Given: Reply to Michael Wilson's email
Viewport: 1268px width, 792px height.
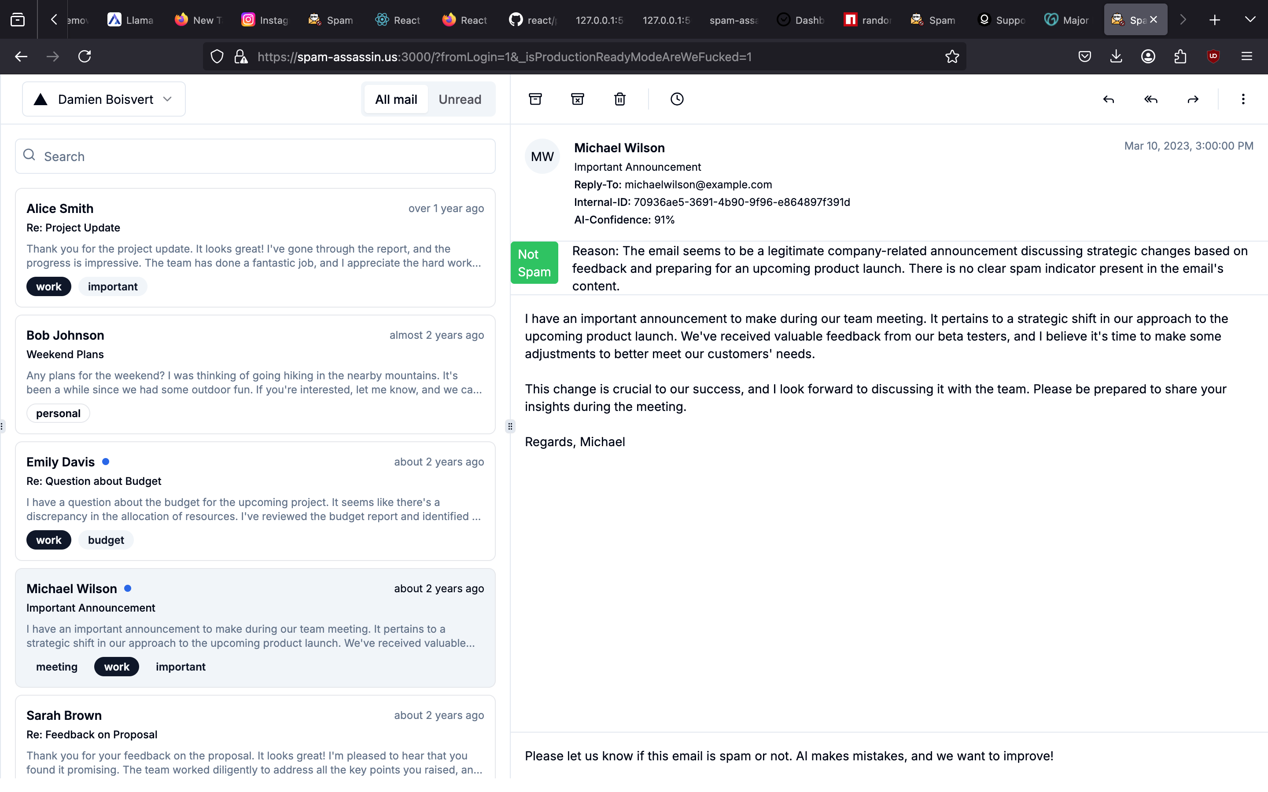Looking at the screenshot, I should click(1108, 99).
